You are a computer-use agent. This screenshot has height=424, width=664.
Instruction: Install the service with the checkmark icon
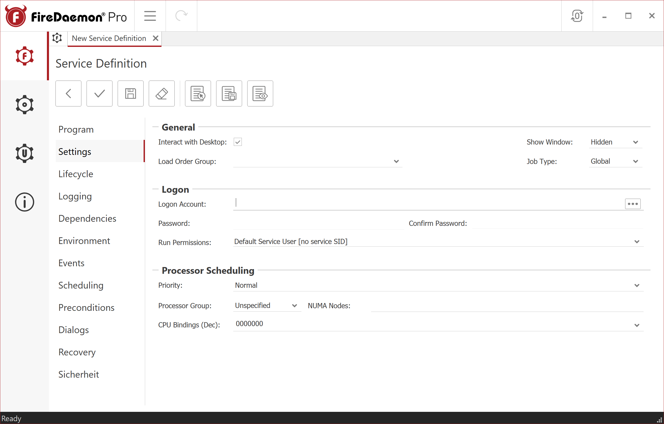click(99, 94)
